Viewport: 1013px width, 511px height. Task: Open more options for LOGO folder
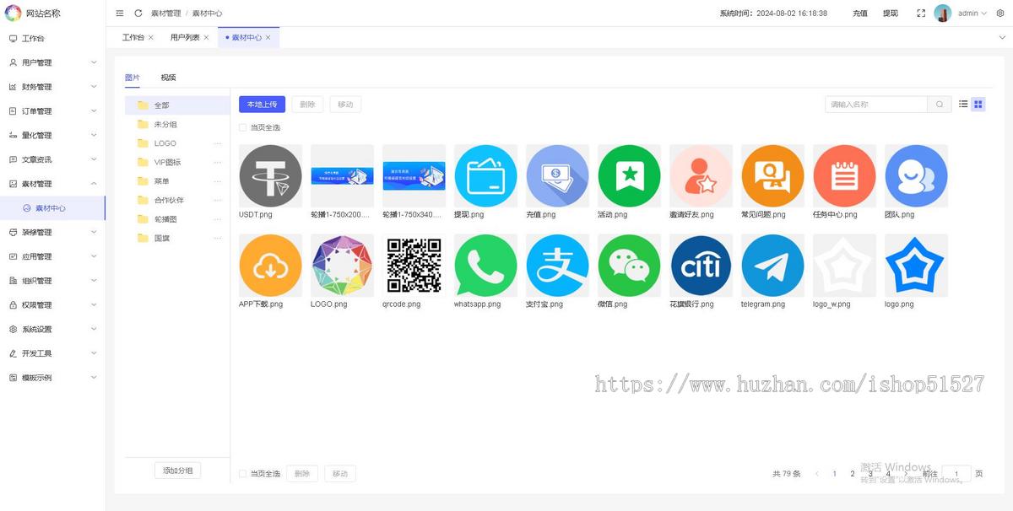coord(218,143)
